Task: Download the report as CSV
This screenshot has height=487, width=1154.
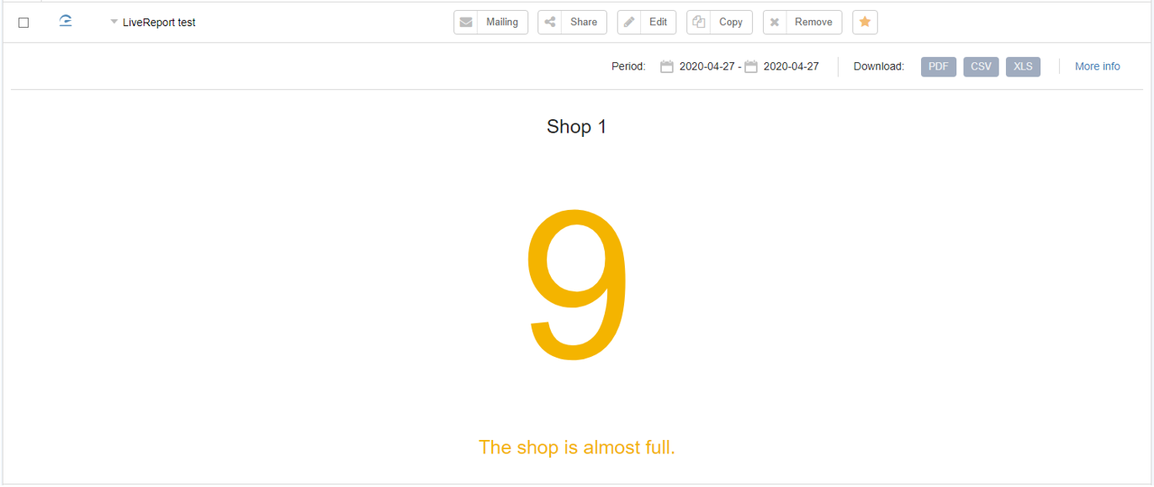Action: (981, 67)
